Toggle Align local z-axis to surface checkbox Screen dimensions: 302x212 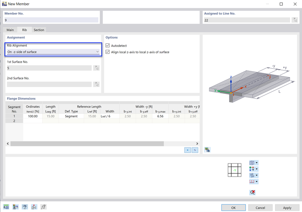(107, 52)
